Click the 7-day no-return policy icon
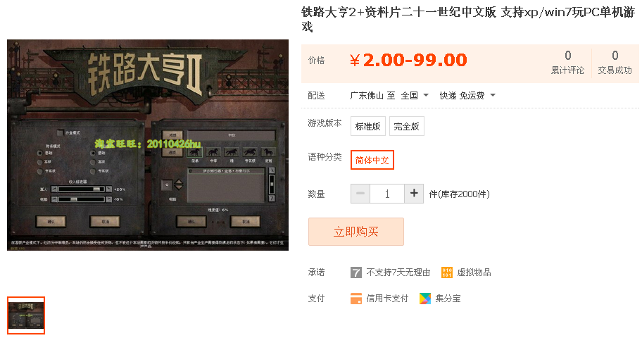The width and height of the screenshot is (642, 338). [x=355, y=273]
